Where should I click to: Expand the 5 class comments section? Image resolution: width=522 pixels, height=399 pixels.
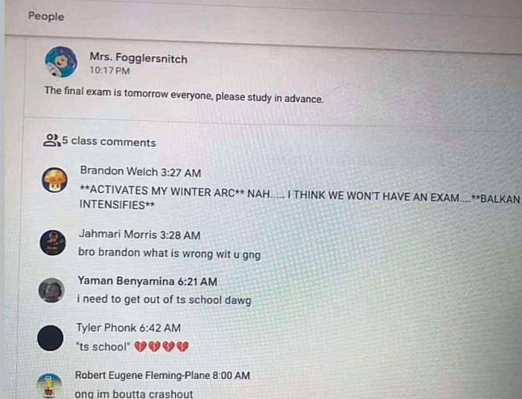click(x=109, y=141)
